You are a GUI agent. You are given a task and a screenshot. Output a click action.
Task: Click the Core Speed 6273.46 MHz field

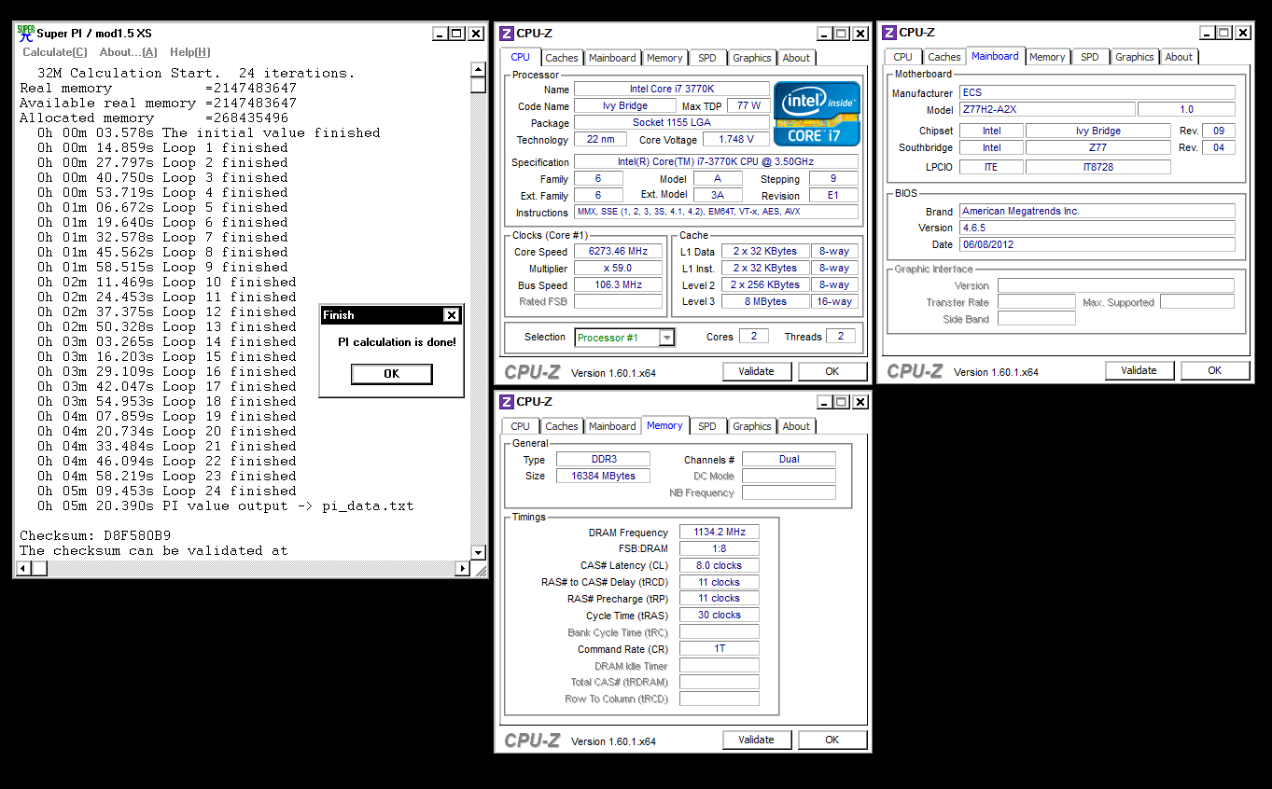(x=618, y=252)
